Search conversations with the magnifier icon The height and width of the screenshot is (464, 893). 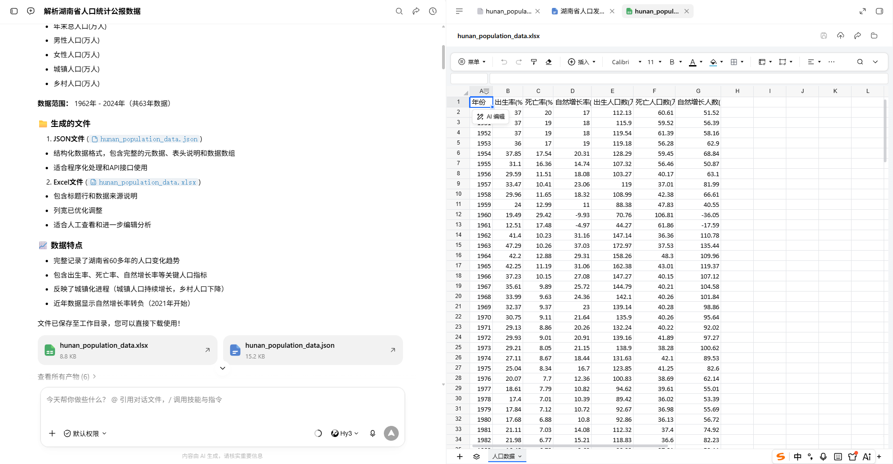[399, 11]
